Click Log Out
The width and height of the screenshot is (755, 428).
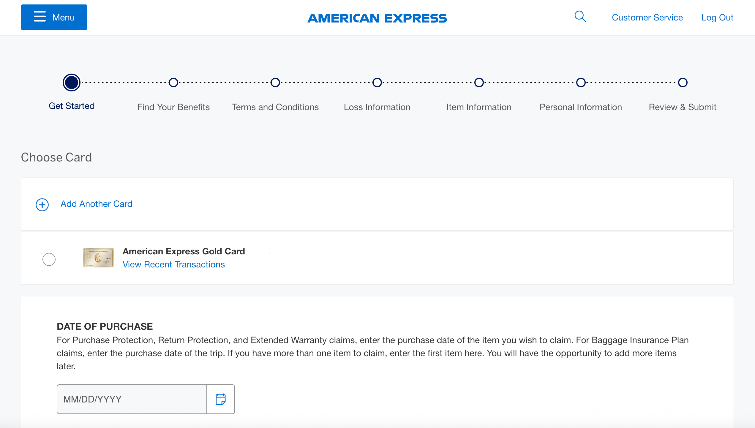click(x=717, y=17)
